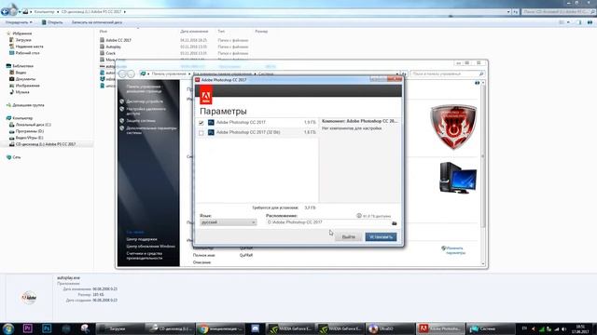Select Документы library in Explorer

(x=25, y=79)
